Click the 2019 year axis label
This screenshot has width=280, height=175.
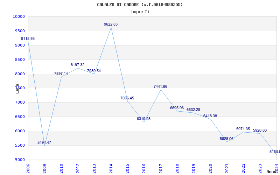click(x=194, y=169)
